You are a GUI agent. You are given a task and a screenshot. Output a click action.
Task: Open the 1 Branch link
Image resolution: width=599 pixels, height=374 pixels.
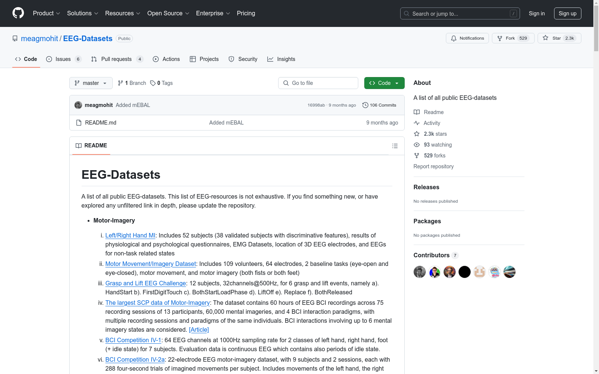[x=132, y=83]
